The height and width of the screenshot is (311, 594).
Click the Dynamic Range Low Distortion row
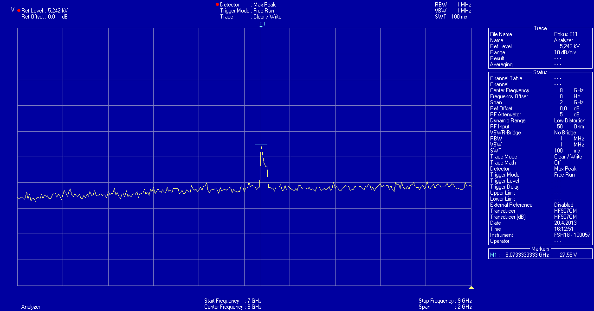(538, 121)
